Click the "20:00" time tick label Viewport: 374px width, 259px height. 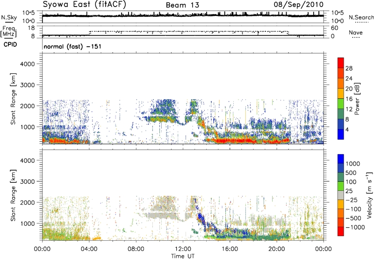277,249
